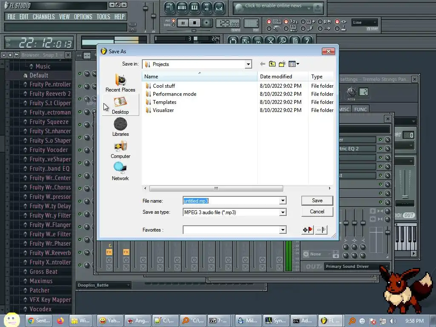Open the project info document icon
Image resolution: width=436 pixels, height=327 pixels.
tap(295, 41)
